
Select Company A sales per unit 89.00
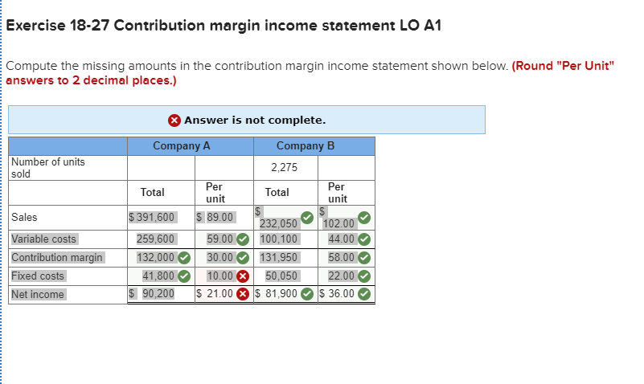[224, 218]
